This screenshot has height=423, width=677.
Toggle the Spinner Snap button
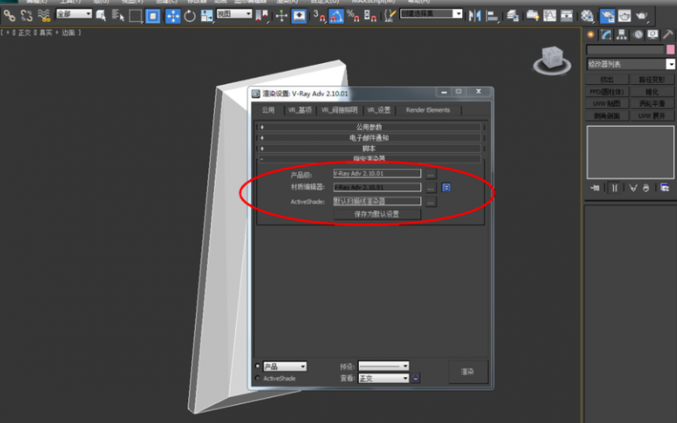(x=371, y=17)
